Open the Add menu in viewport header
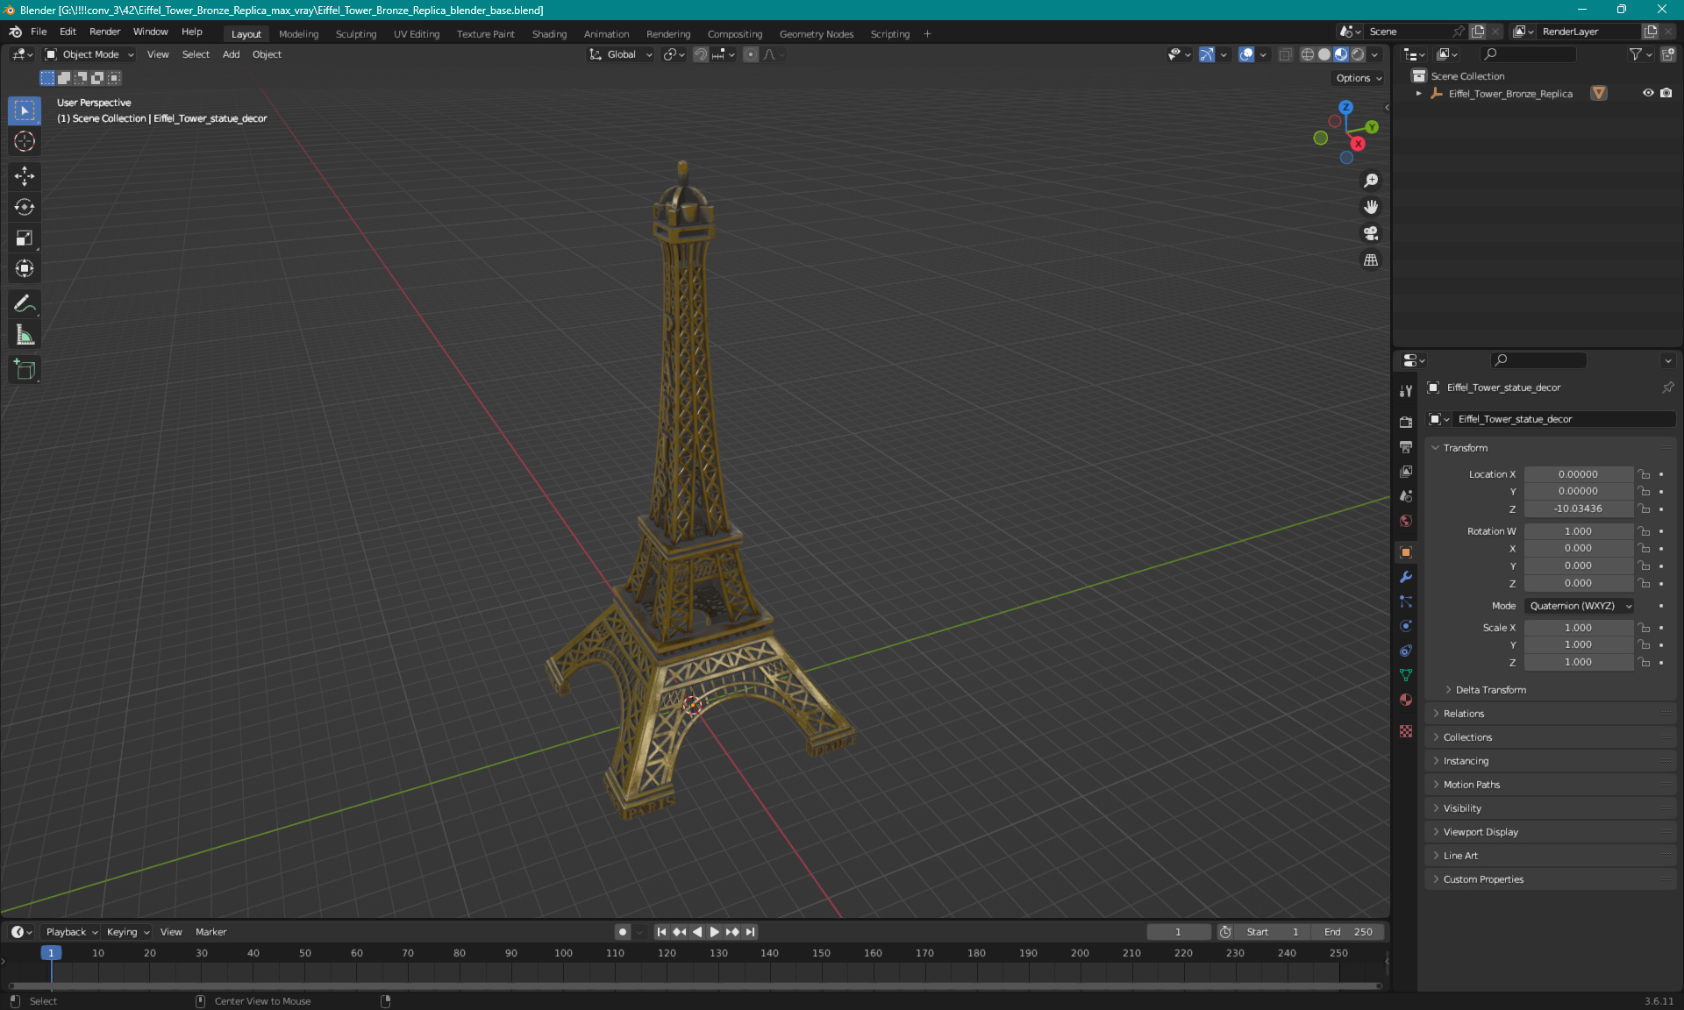 click(x=231, y=54)
